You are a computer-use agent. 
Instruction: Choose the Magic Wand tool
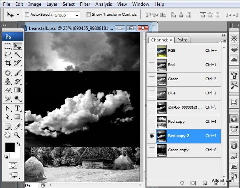tap(17, 54)
